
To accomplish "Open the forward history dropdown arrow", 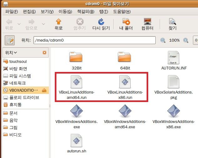I will pos(44,24).
